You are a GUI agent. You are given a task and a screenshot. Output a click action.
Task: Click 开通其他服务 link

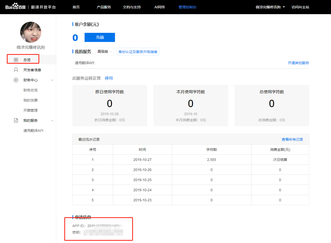pyautogui.click(x=298, y=63)
